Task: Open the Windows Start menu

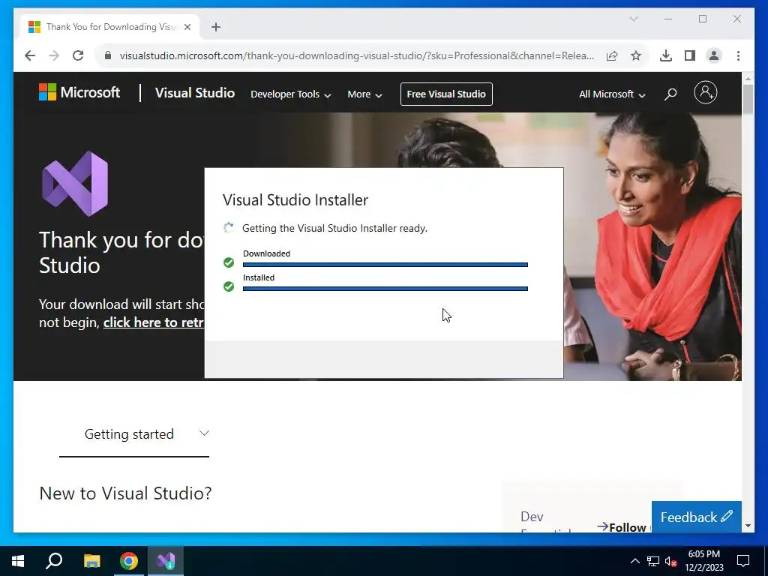Action: point(18,561)
